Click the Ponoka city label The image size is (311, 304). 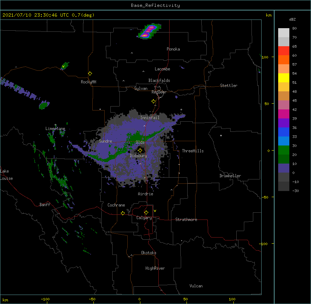point(173,49)
